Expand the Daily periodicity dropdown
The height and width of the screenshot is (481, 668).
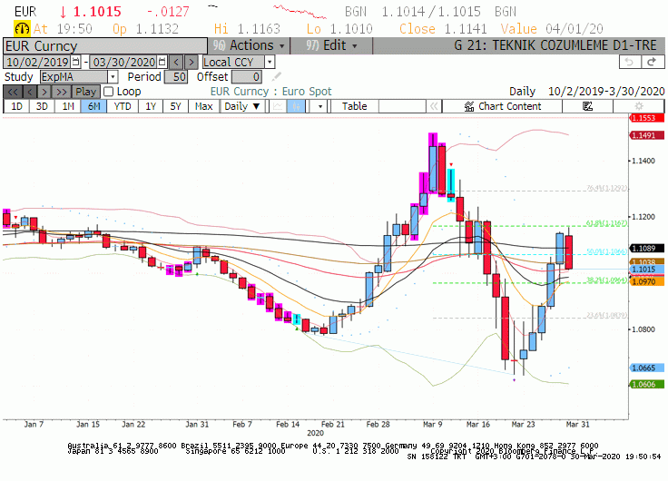(x=242, y=106)
